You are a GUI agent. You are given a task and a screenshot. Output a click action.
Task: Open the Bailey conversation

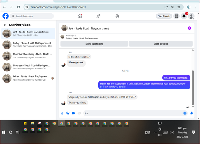click(28, 45)
